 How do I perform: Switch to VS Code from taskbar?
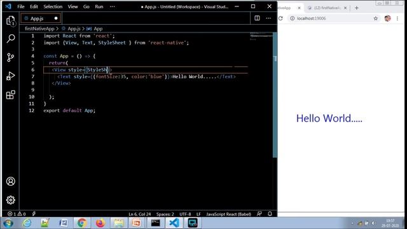(x=174, y=223)
